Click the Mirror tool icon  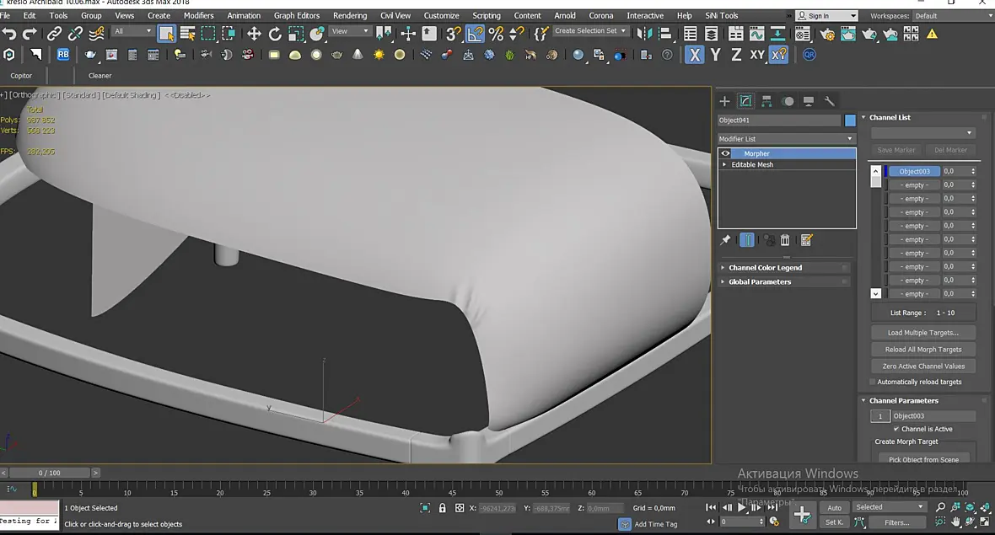coord(644,34)
